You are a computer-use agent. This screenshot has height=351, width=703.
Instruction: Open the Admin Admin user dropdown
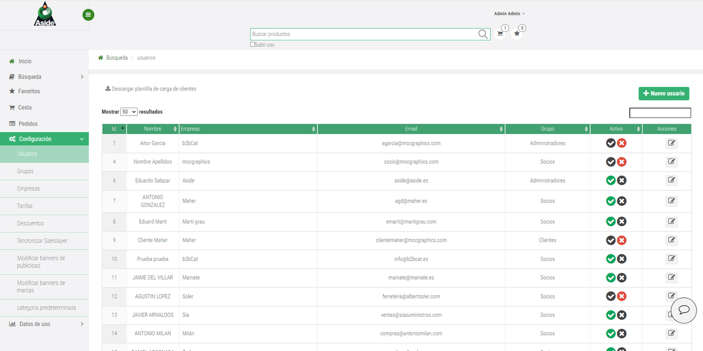pyautogui.click(x=509, y=14)
